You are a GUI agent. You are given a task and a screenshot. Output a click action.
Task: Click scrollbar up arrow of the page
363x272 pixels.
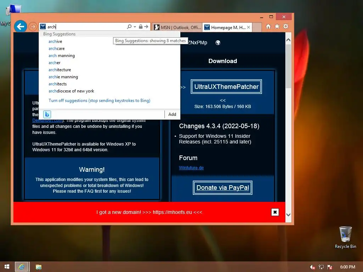(288, 40)
